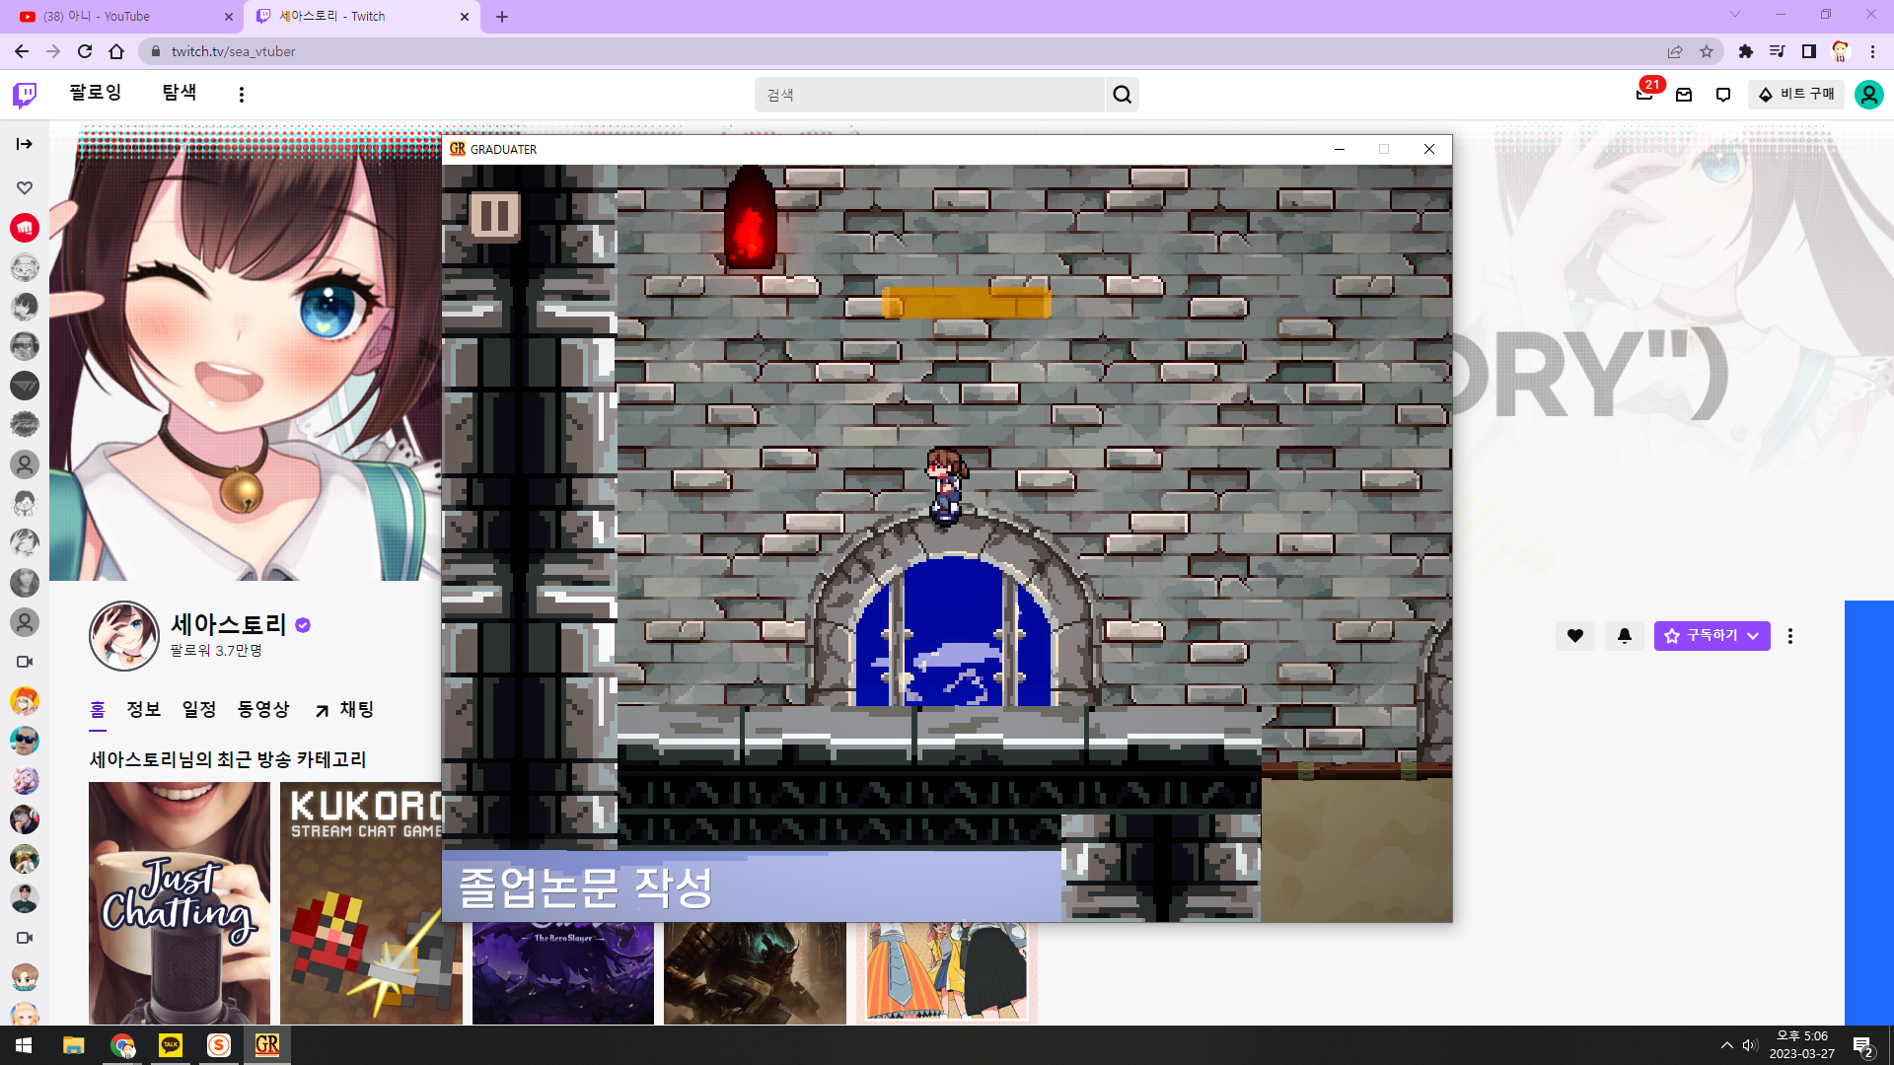Open Twitch notifications inbox with 21 badge
The image size is (1894, 1065).
coord(1644,95)
